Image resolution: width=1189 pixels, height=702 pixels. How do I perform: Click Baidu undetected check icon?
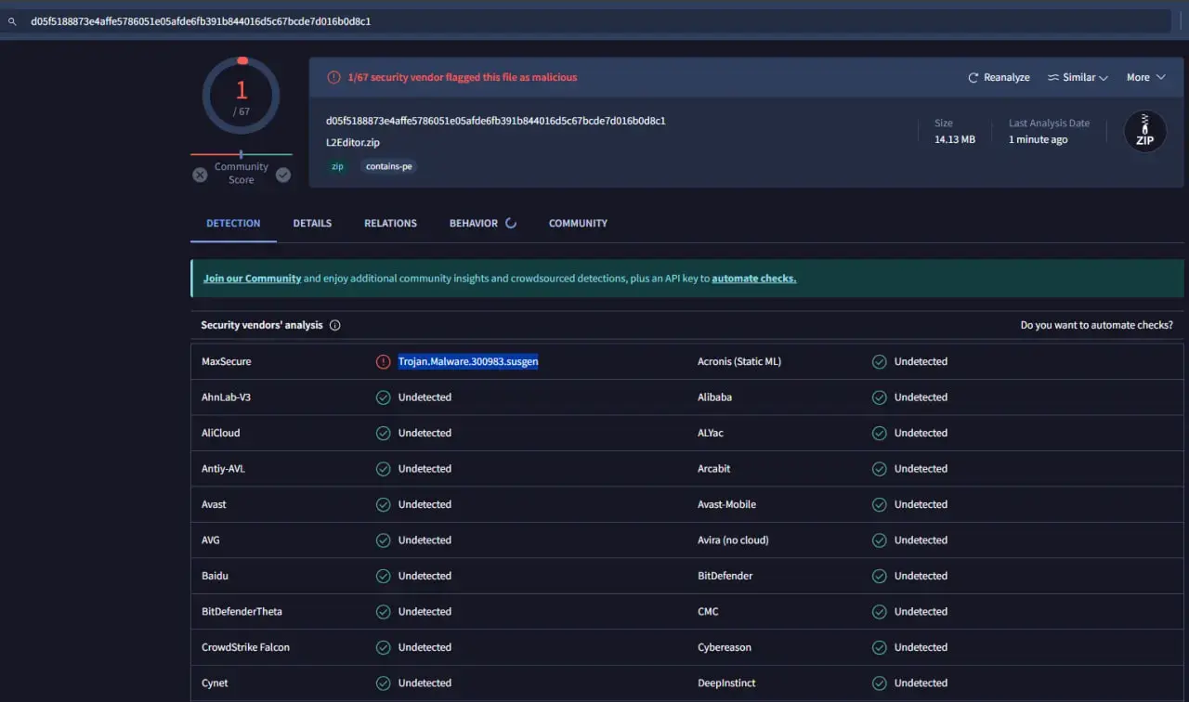[x=383, y=577]
